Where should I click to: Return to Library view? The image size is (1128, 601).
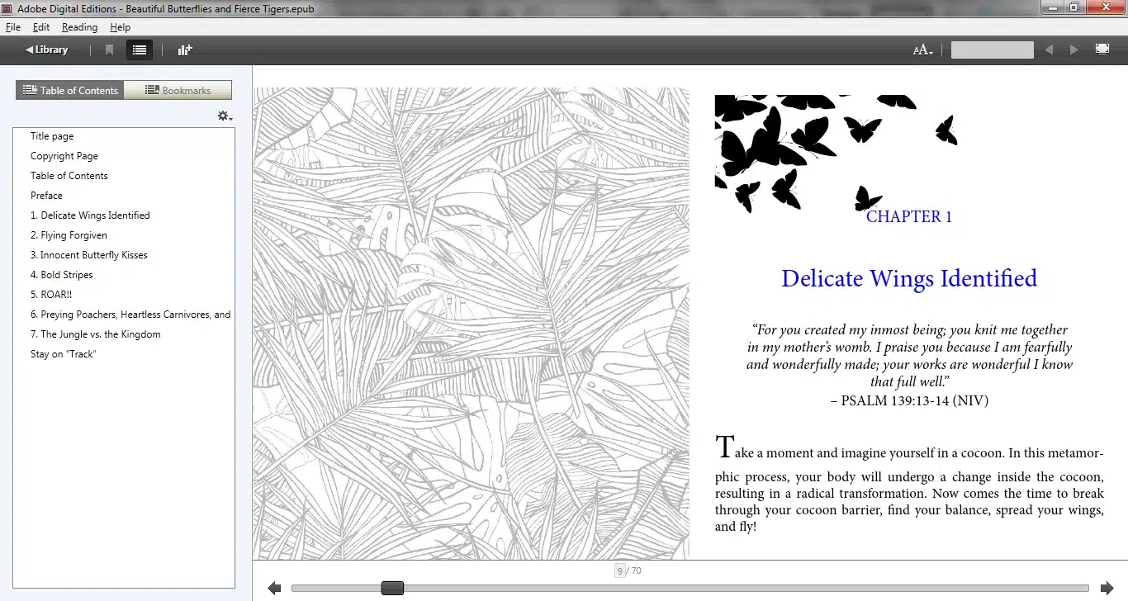pos(46,50)
